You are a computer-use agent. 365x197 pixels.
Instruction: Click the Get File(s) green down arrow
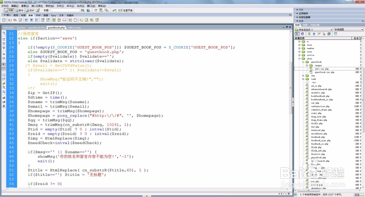tap(309, 34)
